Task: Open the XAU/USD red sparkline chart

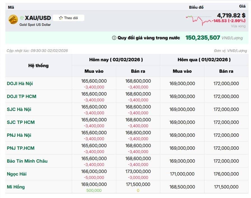Action: 199,20
